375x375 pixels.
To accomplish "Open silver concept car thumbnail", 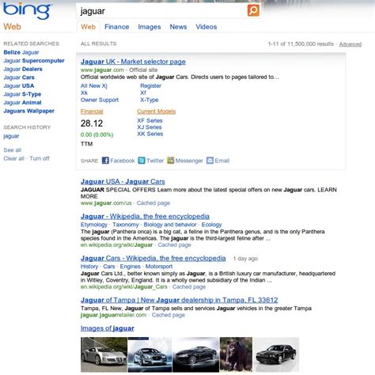I will tap(104, 354).
